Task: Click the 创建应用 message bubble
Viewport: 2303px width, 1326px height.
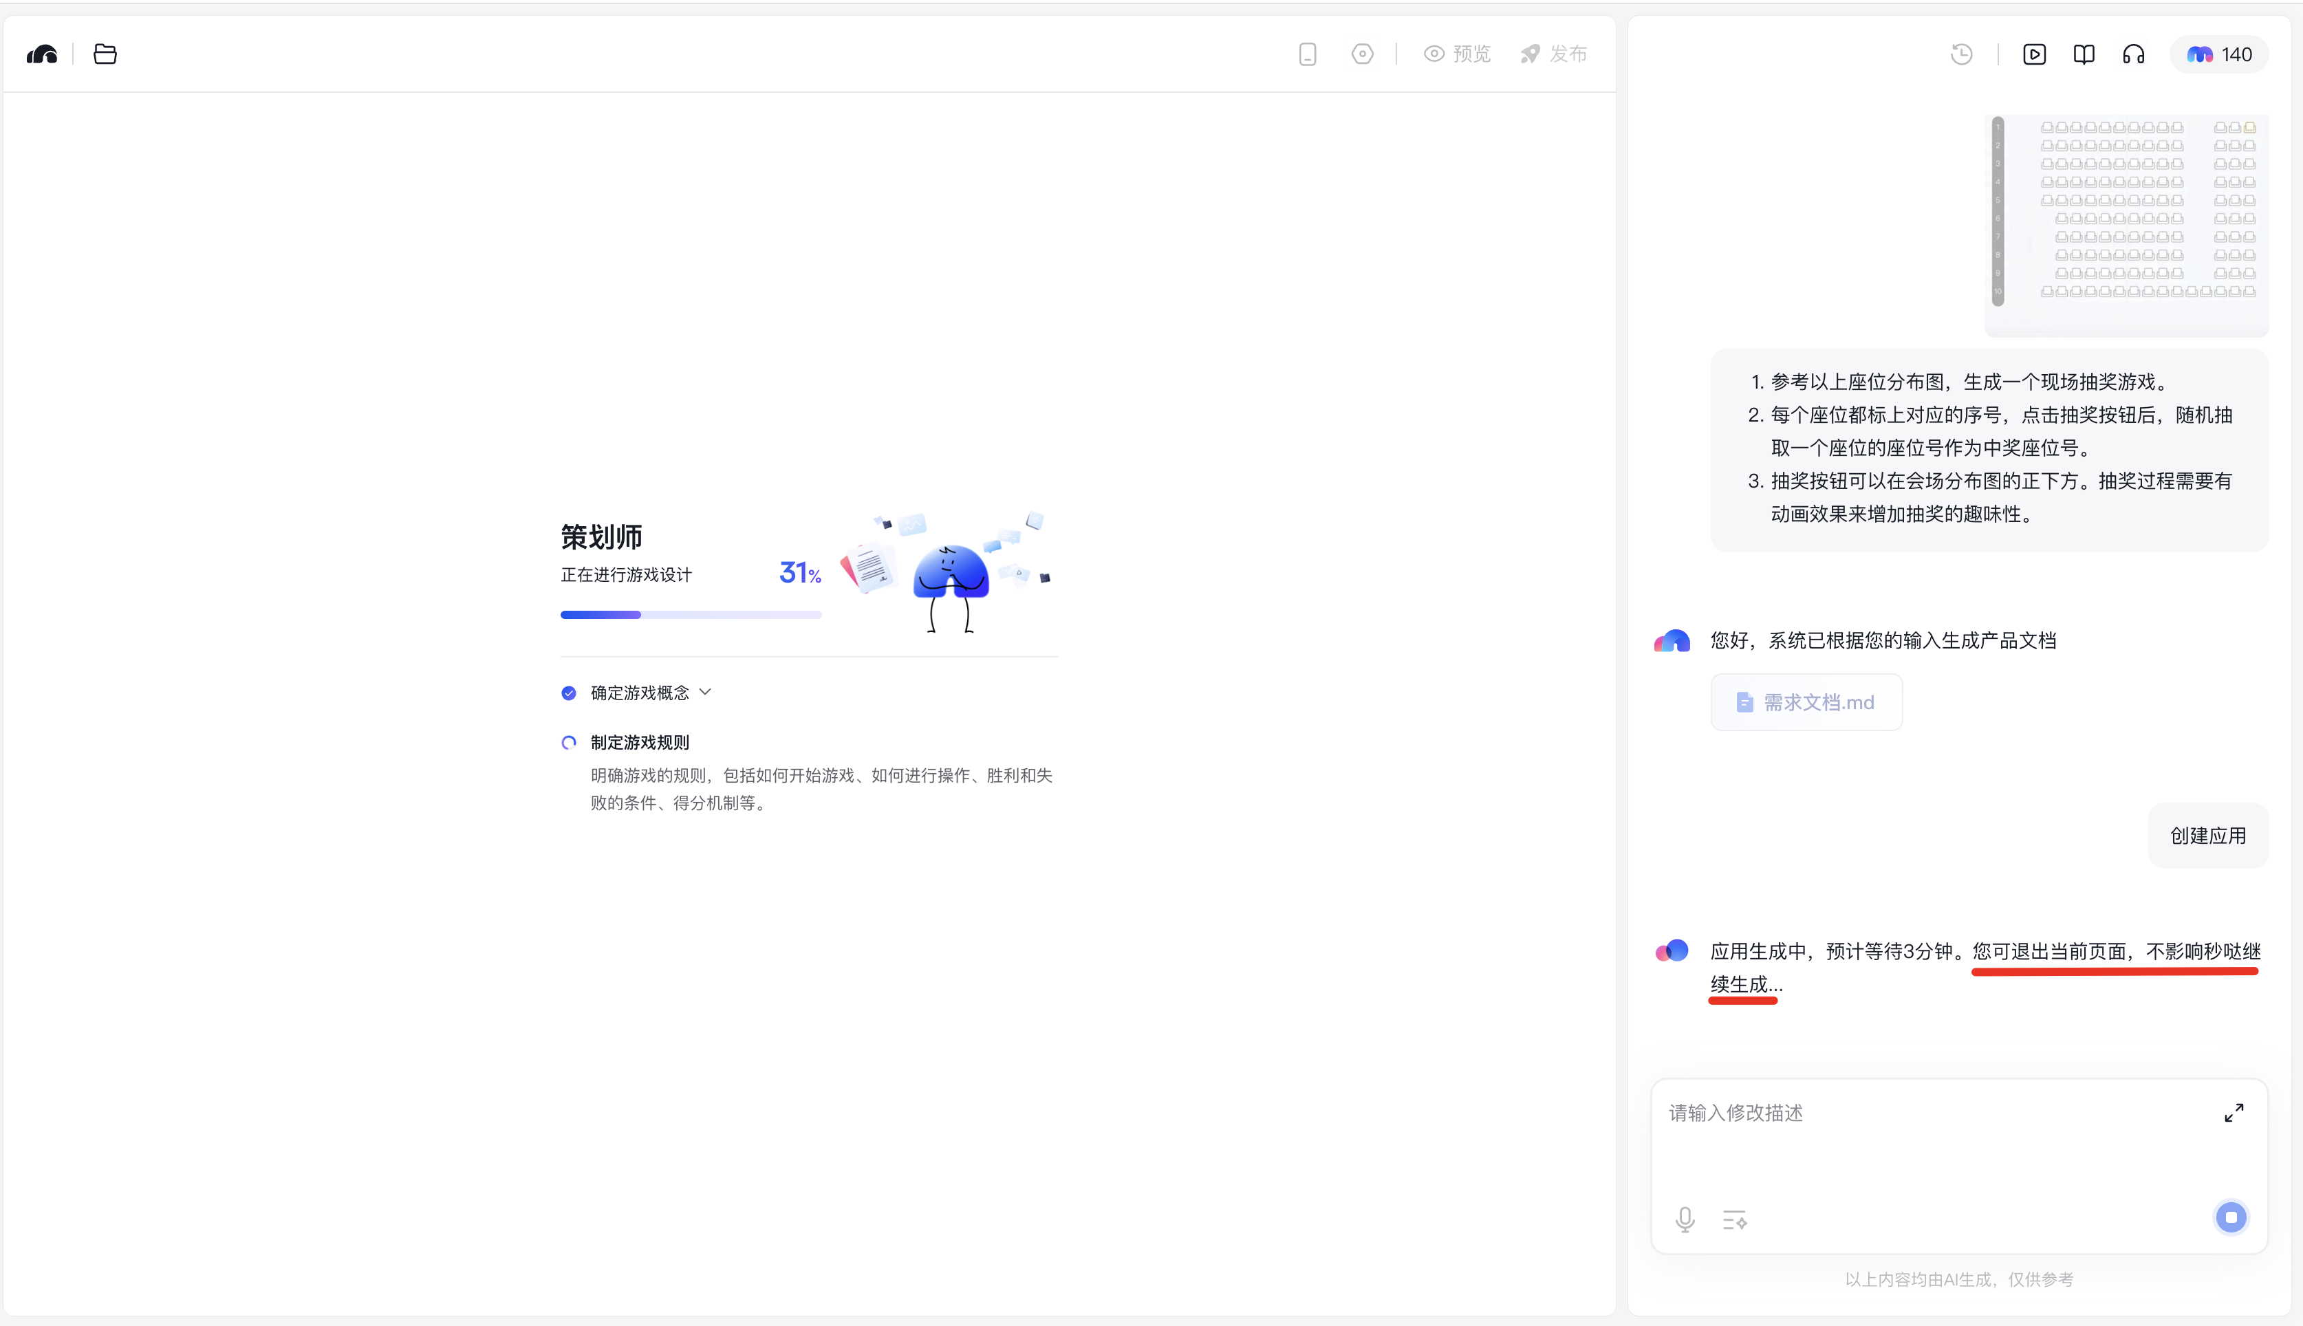Action: [2208, 835]
